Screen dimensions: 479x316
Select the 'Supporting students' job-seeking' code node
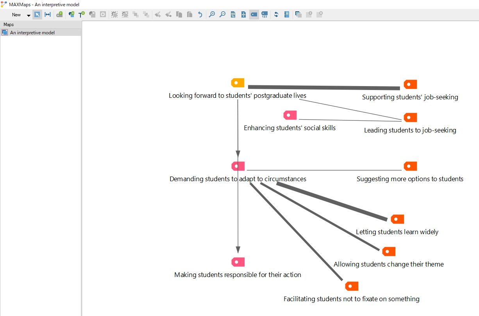tap(410, 85)
